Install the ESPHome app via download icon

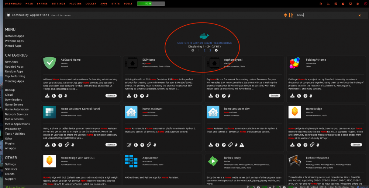click(129, 96)
